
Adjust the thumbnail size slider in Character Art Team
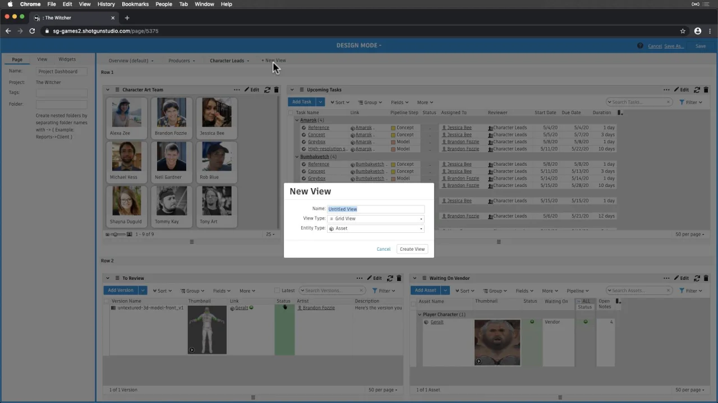point(116,235)
